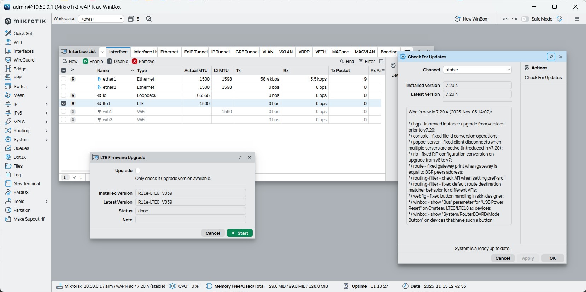Image resolution: width=586 pixels, height=292 pixels.
Task: Open the Channel stable dropdown
Action: click(x=477, y=70)
